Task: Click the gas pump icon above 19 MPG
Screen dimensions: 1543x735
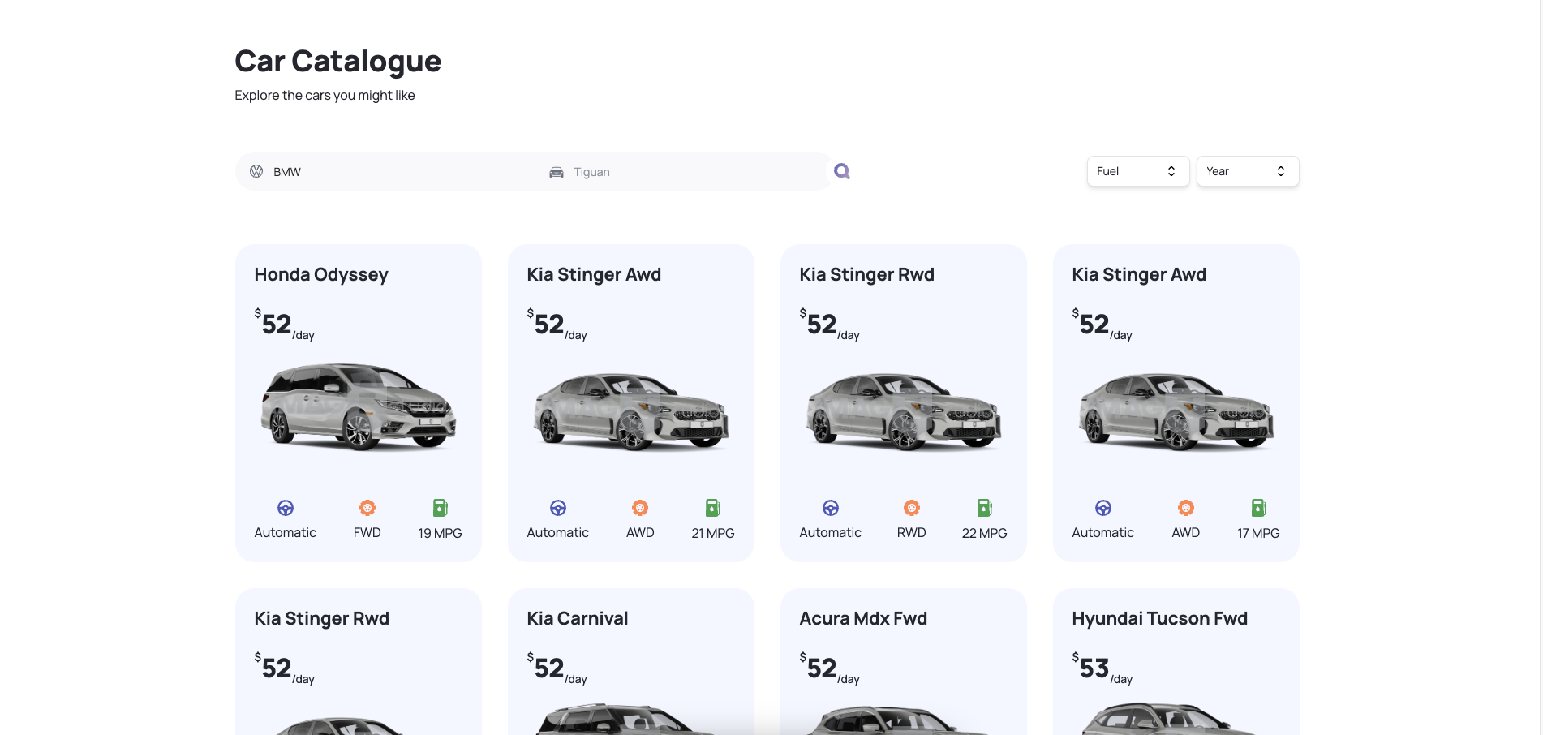Action: click(x=441, y=508)
